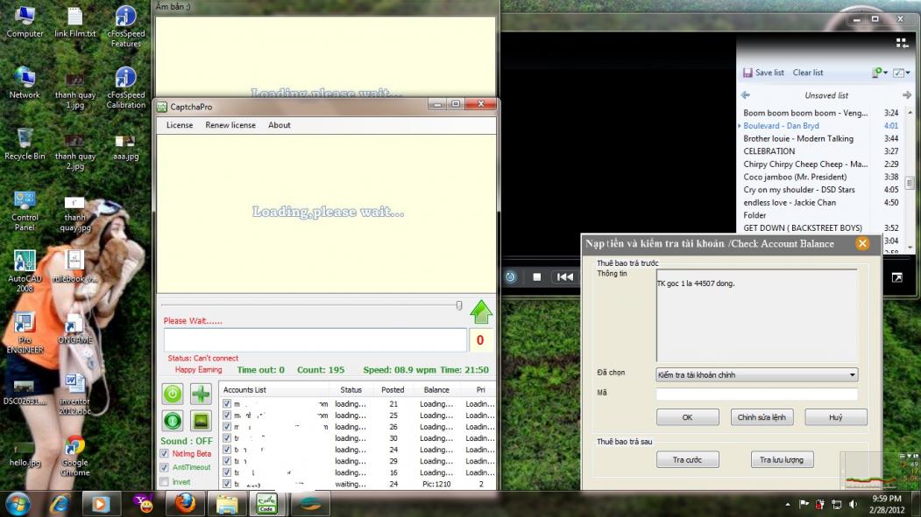Show hidden tray icons arrow
Viewport: 921px width, 517px height.
787,504
